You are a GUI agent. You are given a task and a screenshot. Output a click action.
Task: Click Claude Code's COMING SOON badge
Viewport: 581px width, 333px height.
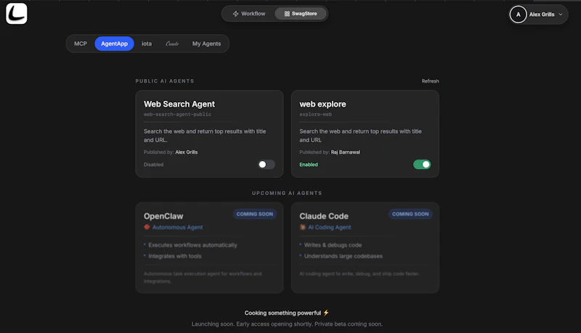point(410,214)
